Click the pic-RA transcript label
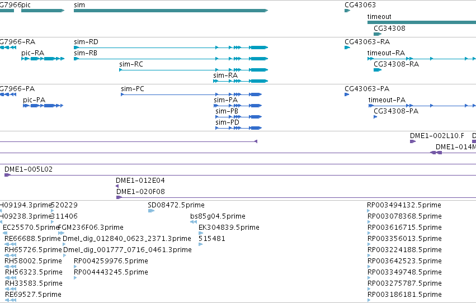This screenshot has width=476, height=303. pos(32,53)
